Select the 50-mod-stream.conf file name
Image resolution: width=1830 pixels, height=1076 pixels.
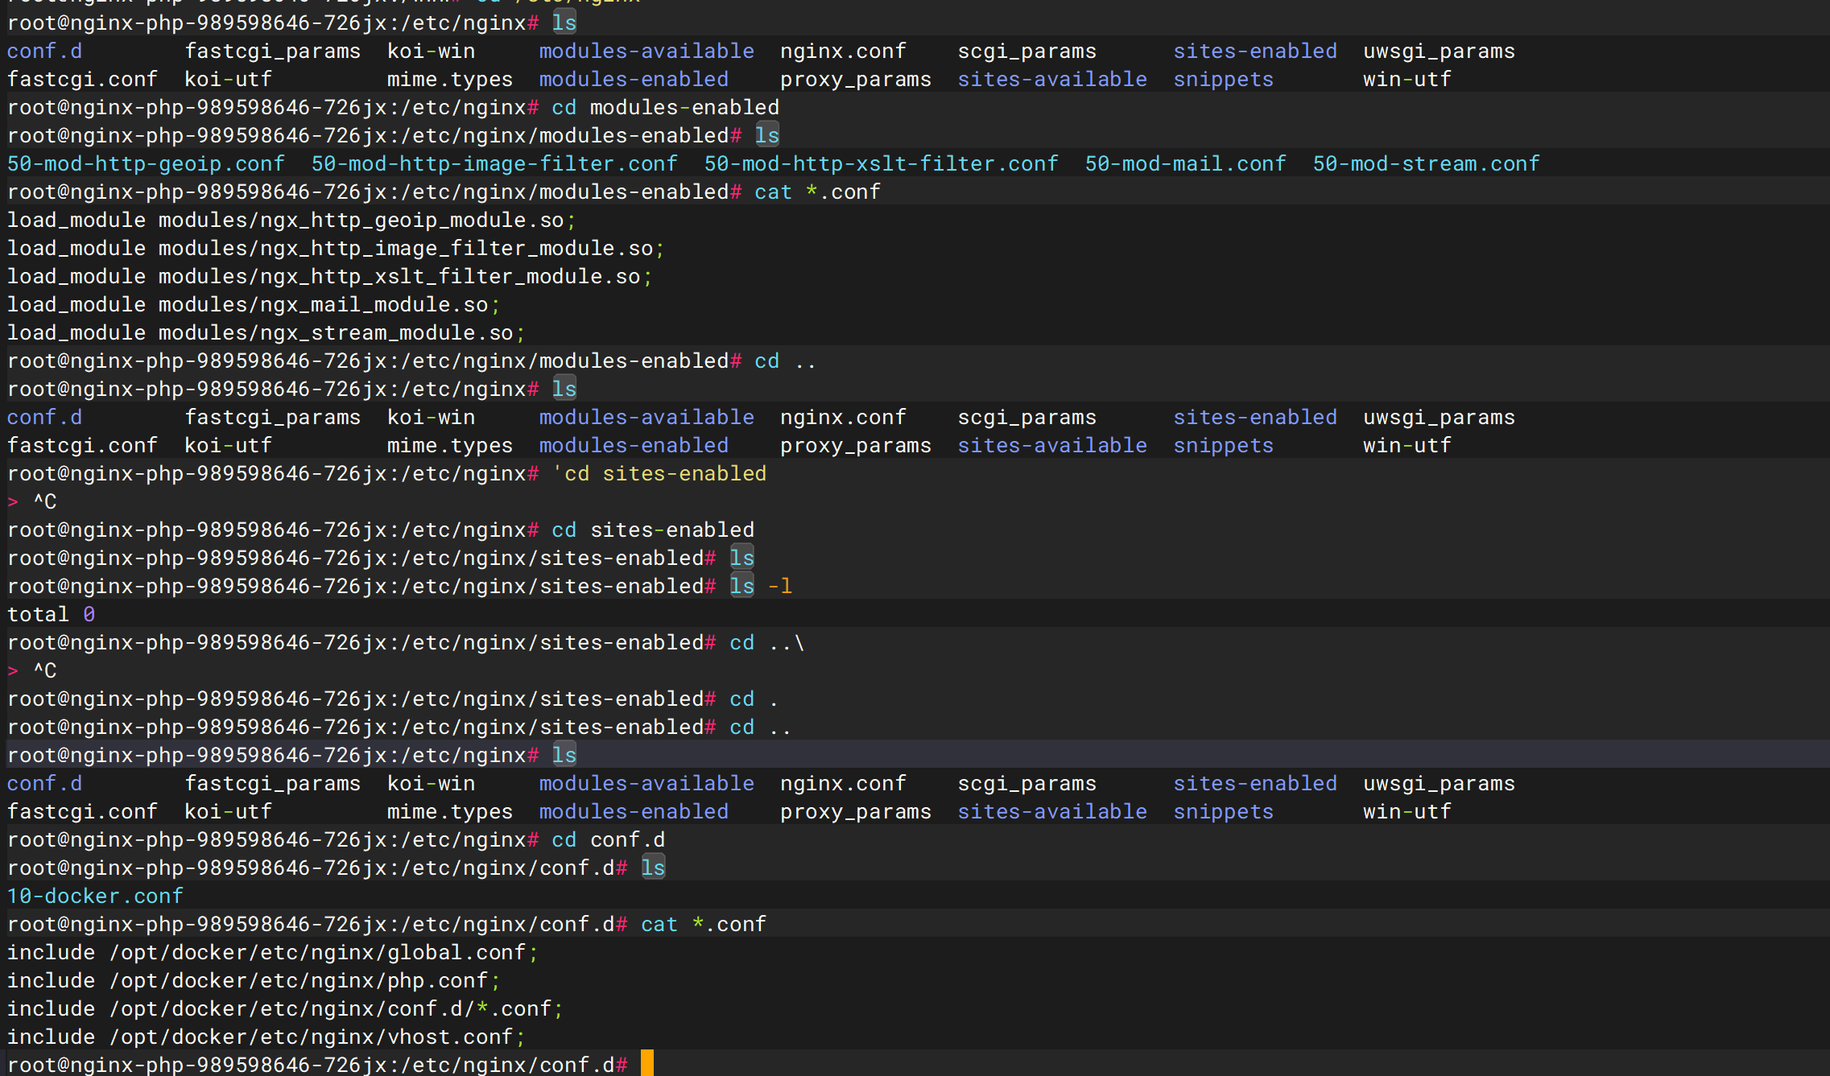point(1426,163)
